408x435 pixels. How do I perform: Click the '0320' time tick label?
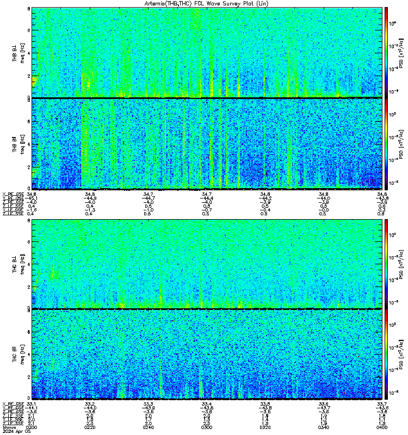click(265, 427)
